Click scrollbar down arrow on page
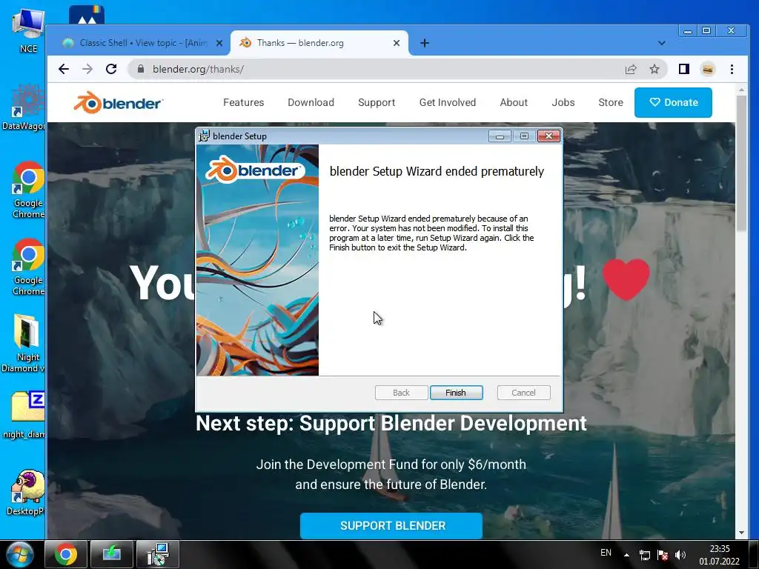 (741, 533)
